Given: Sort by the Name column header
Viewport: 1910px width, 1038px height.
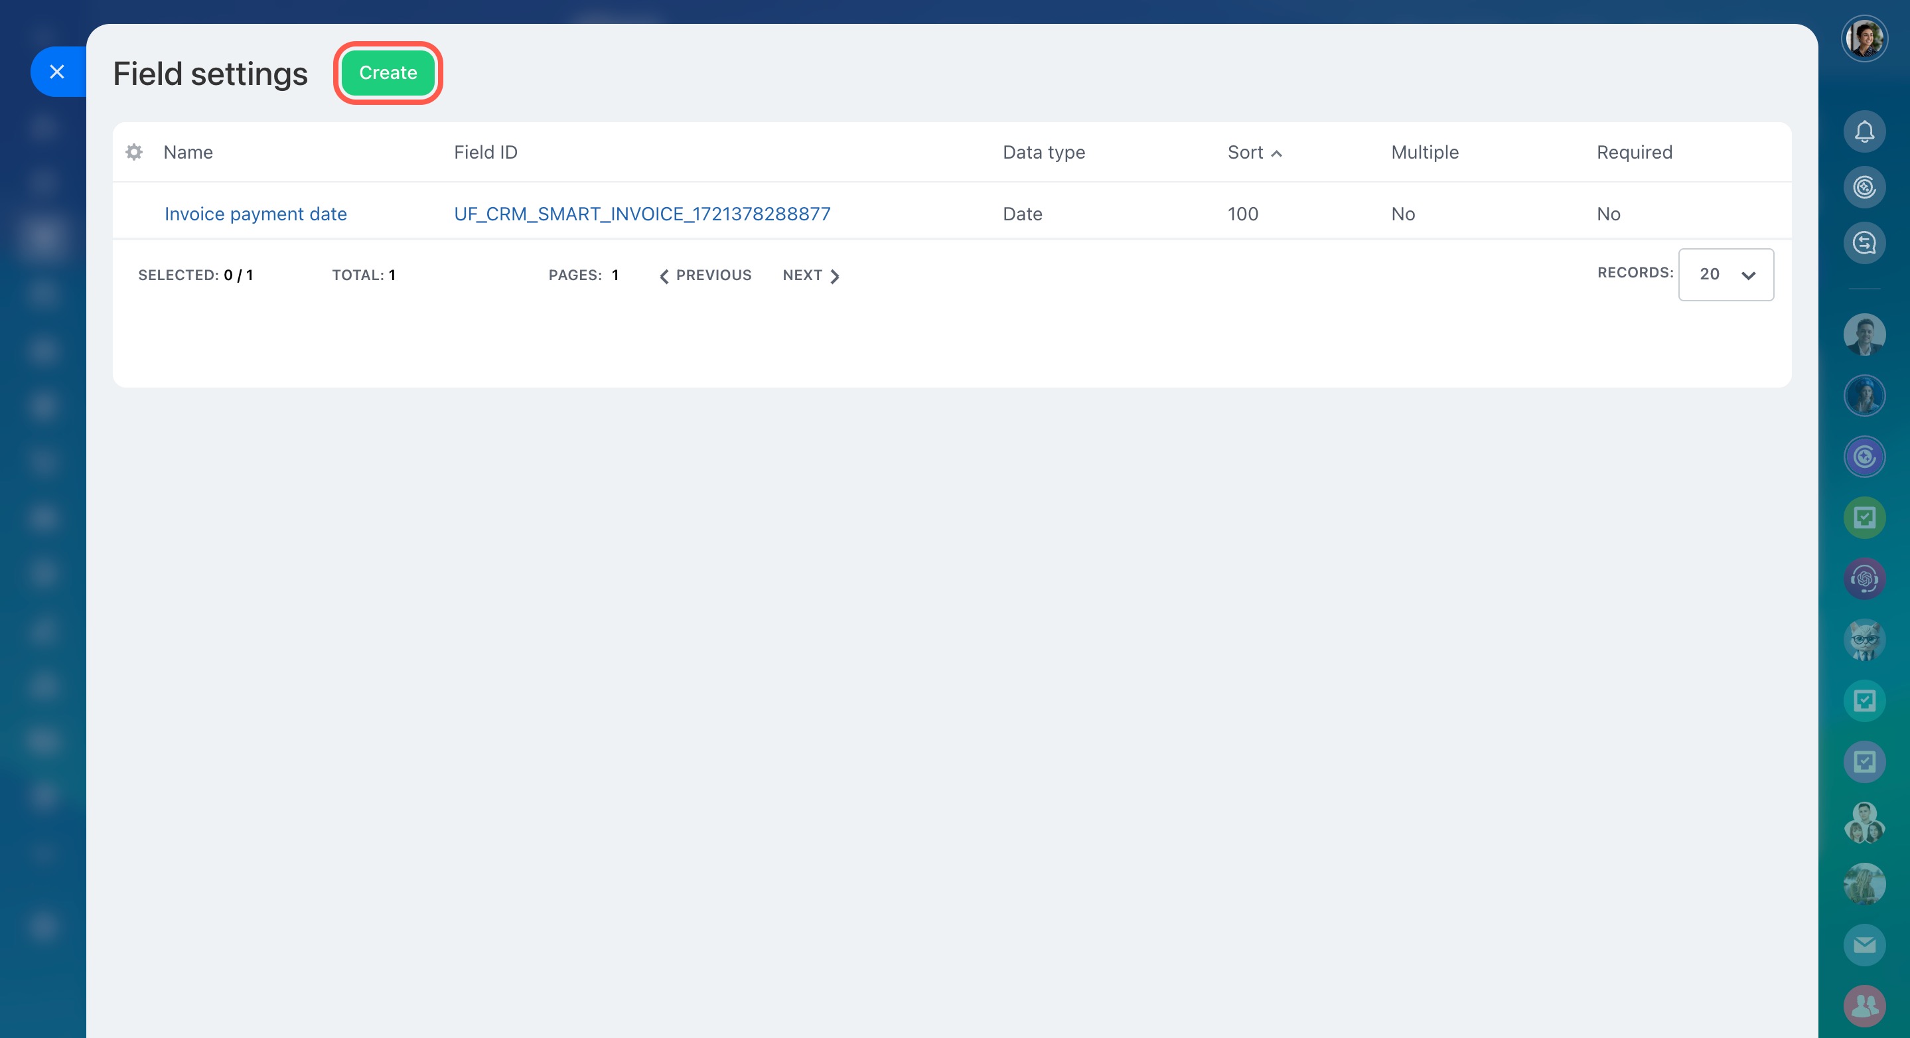Looking at the screenshot, I should [x=188, y=152].
